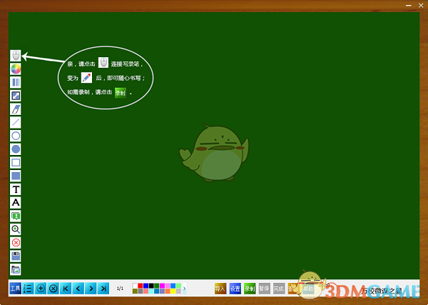Jump to the first page
This screenshot has width=428, height=305.
(66, 289)
